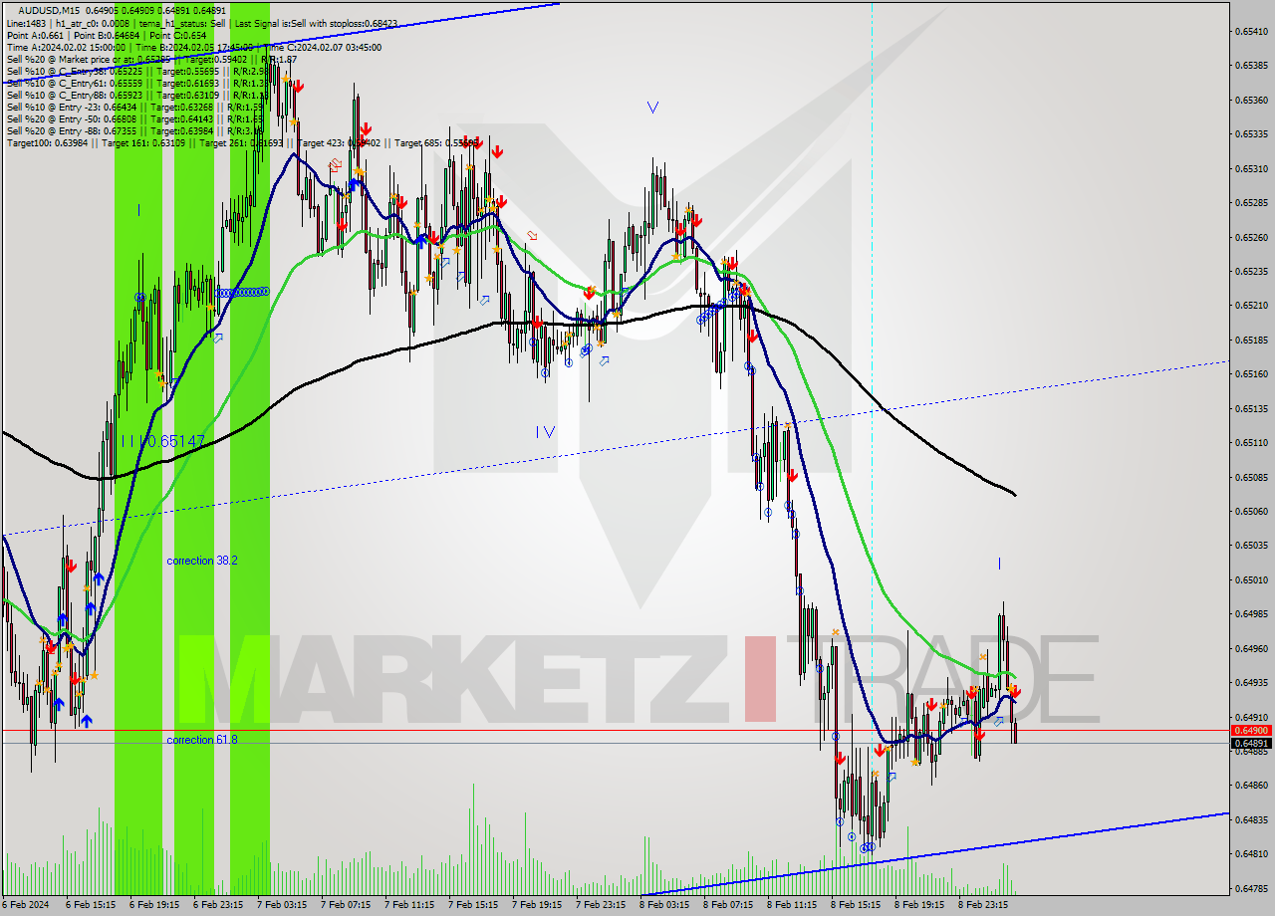
Task: Click the 0.65260 price axis label
Action: coord(1252,237)
